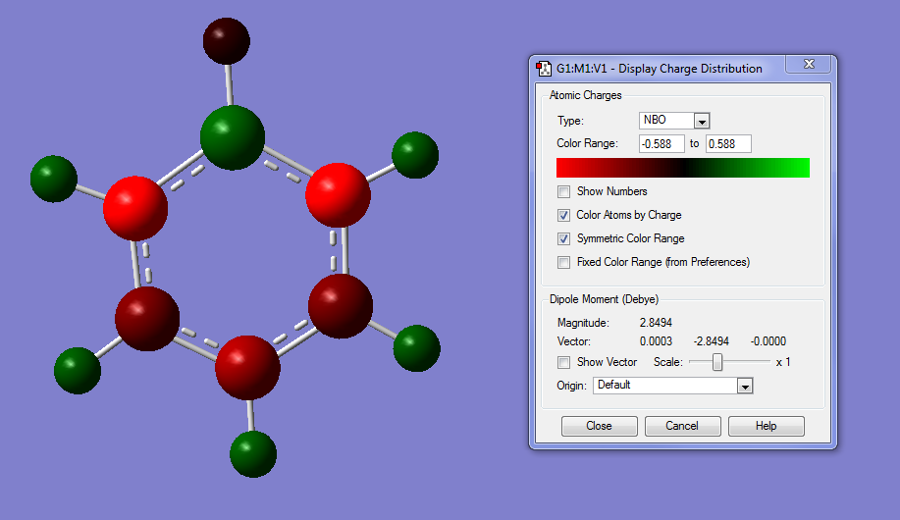
Task: Open the Origin combo box showing Default
Action: coord(672,386)
